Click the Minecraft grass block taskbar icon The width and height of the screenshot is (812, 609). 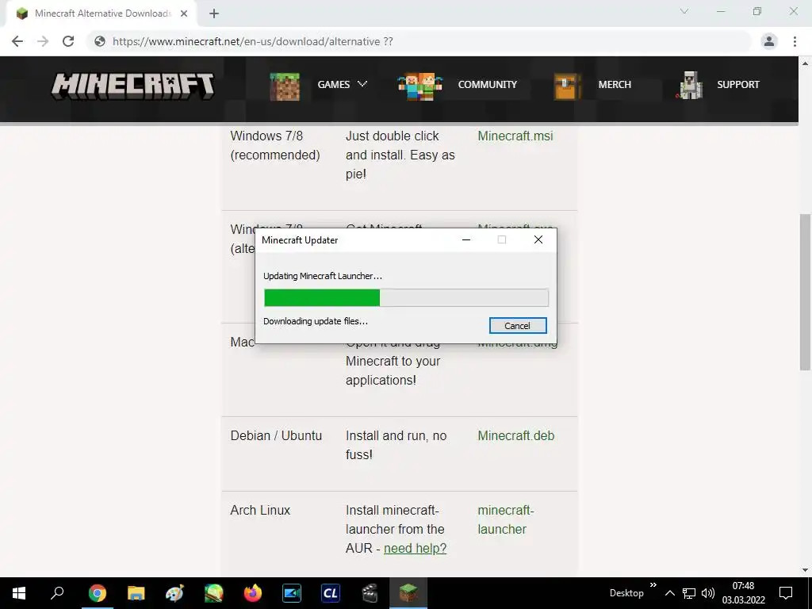tap(408, 593)
